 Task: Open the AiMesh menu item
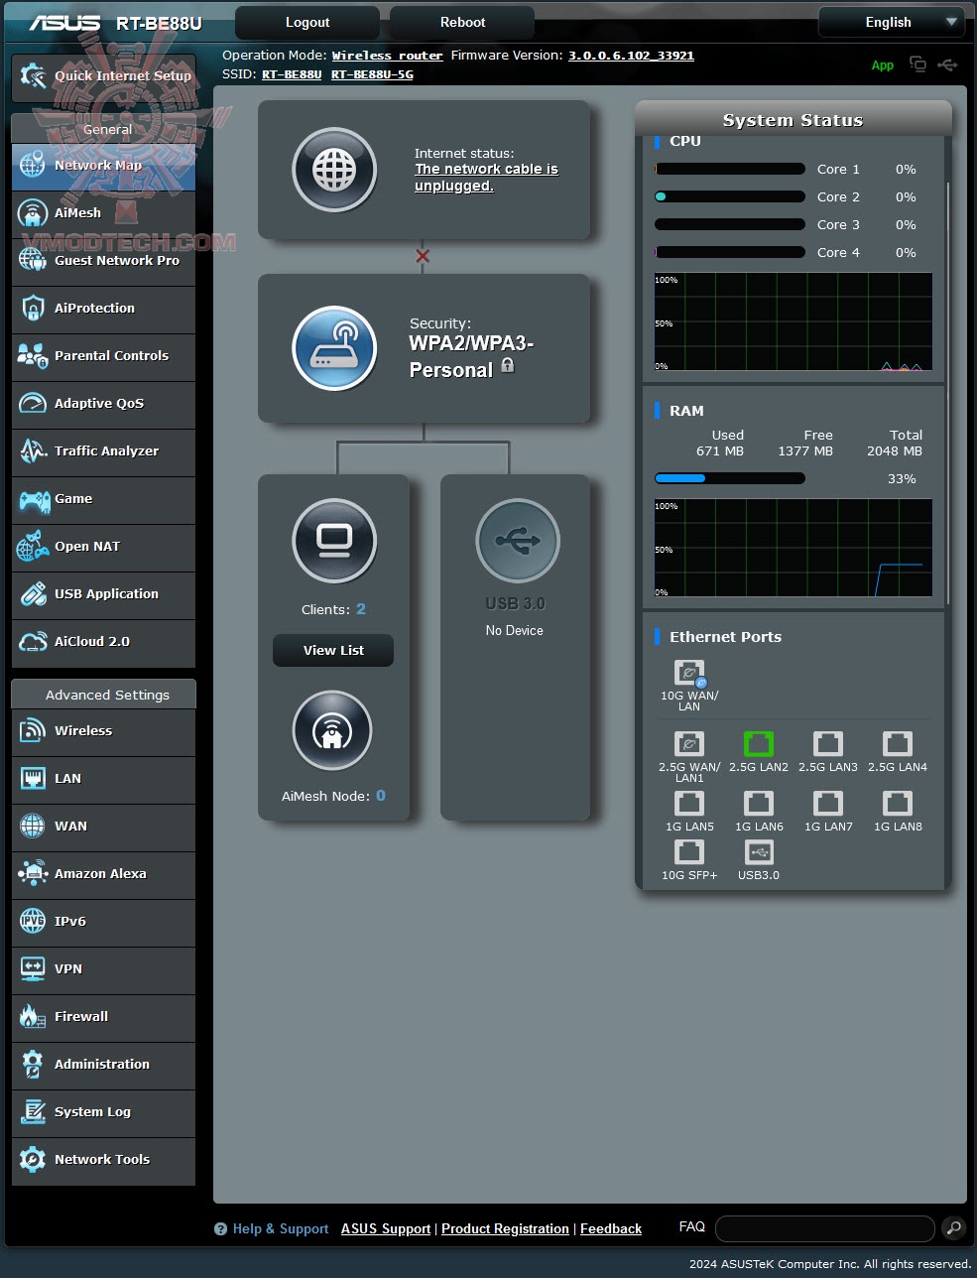click(103, 213)
